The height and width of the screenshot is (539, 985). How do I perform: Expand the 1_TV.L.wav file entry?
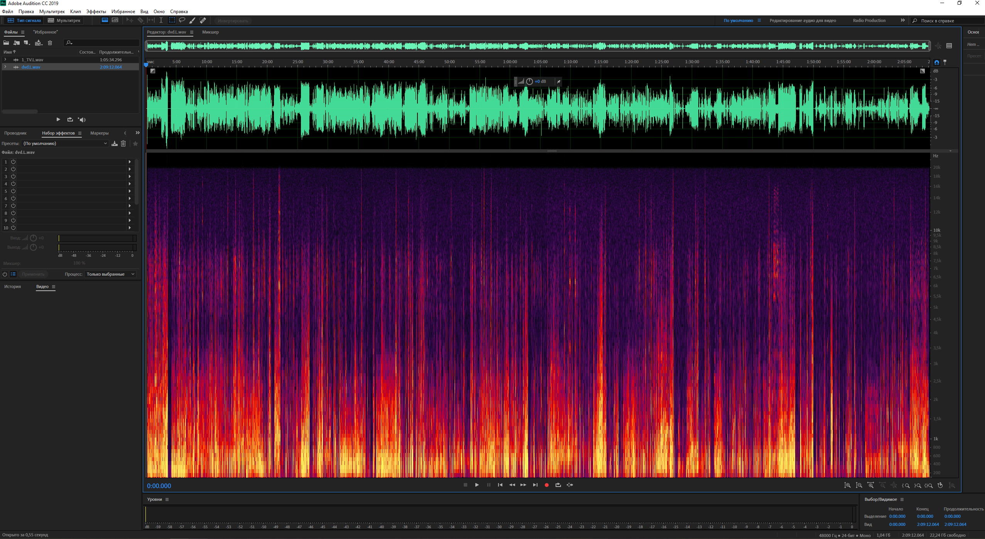5,60
